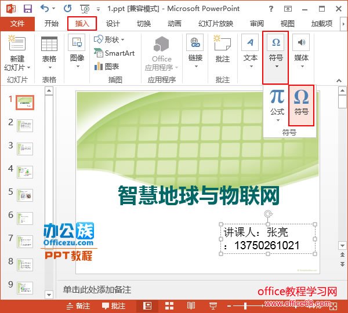Click the 新建幻灯片 new slide icon
Image resolution: width=348 pixels, height=313 pixels.
pyautogui.click(x=17, y=43)
